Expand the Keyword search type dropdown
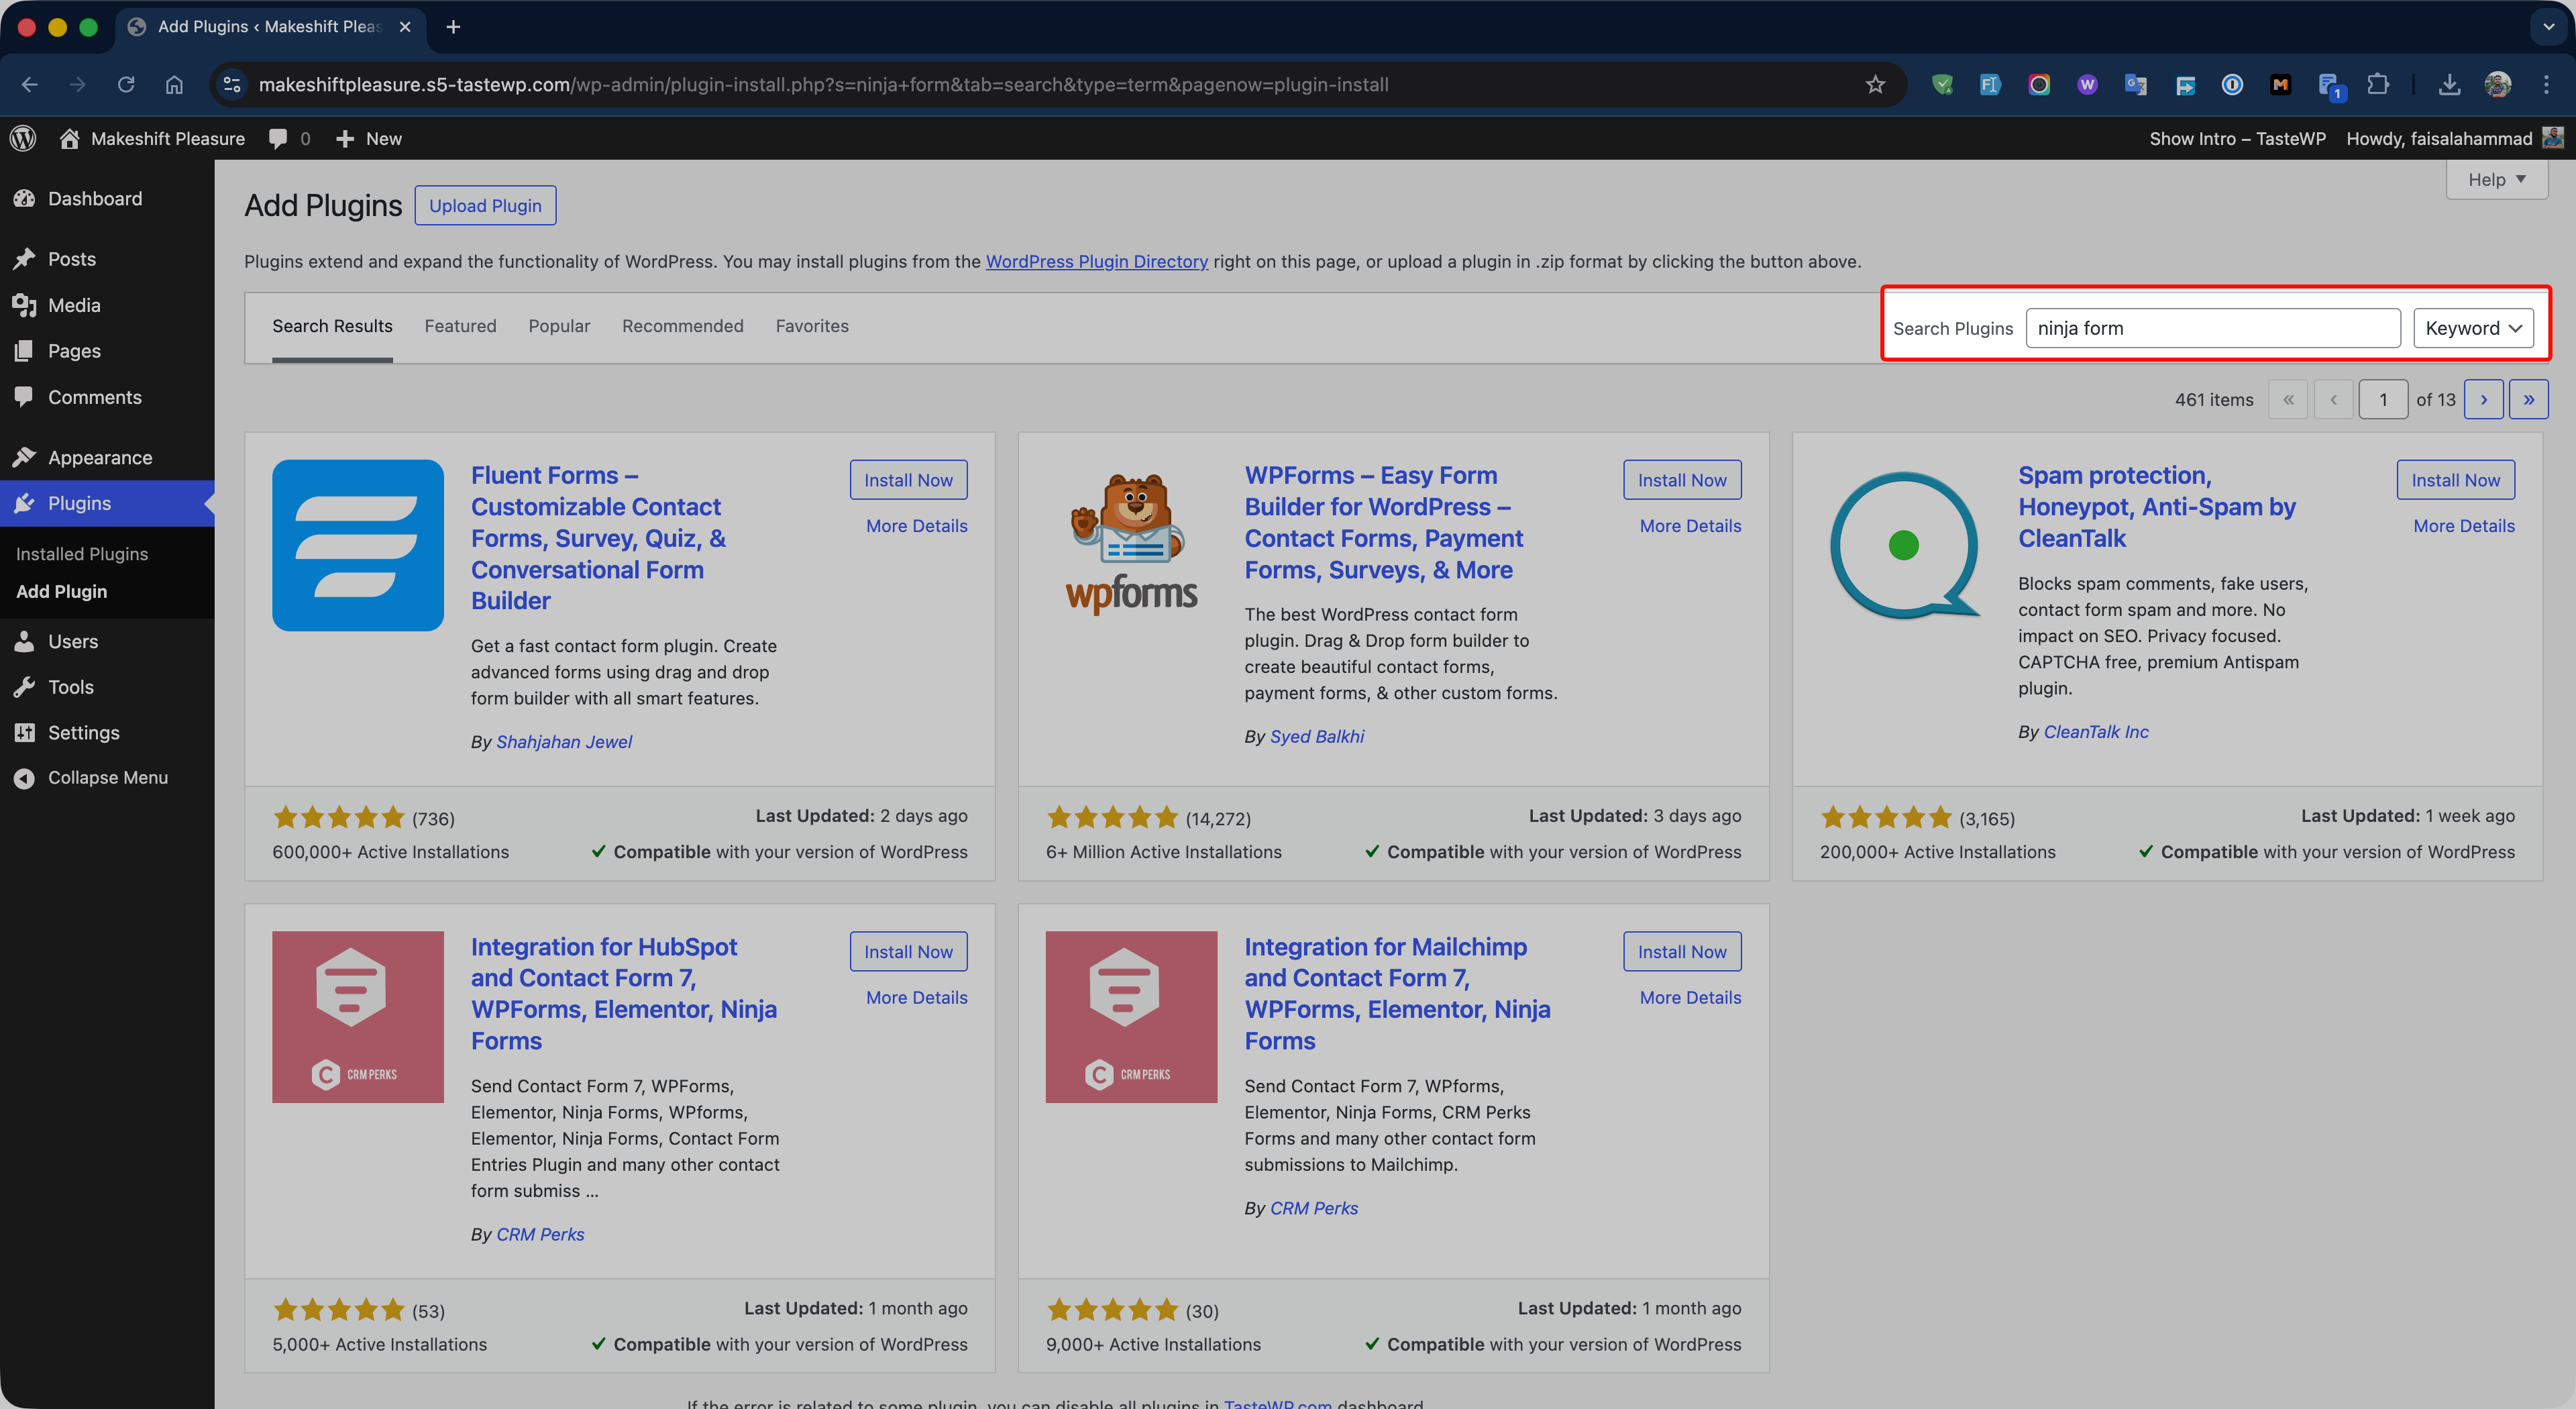Image resolution: width=2576 pixels, height=1409 pixels. [x=2472, y=328]
